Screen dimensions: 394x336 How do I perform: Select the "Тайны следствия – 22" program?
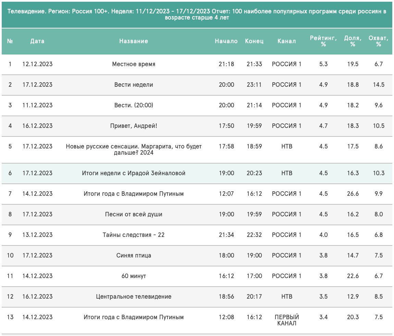tap(134, 235)
